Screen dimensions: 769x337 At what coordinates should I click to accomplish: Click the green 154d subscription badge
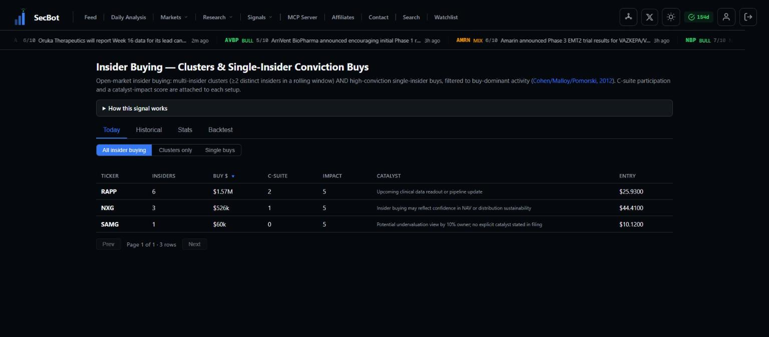(698, 17)
